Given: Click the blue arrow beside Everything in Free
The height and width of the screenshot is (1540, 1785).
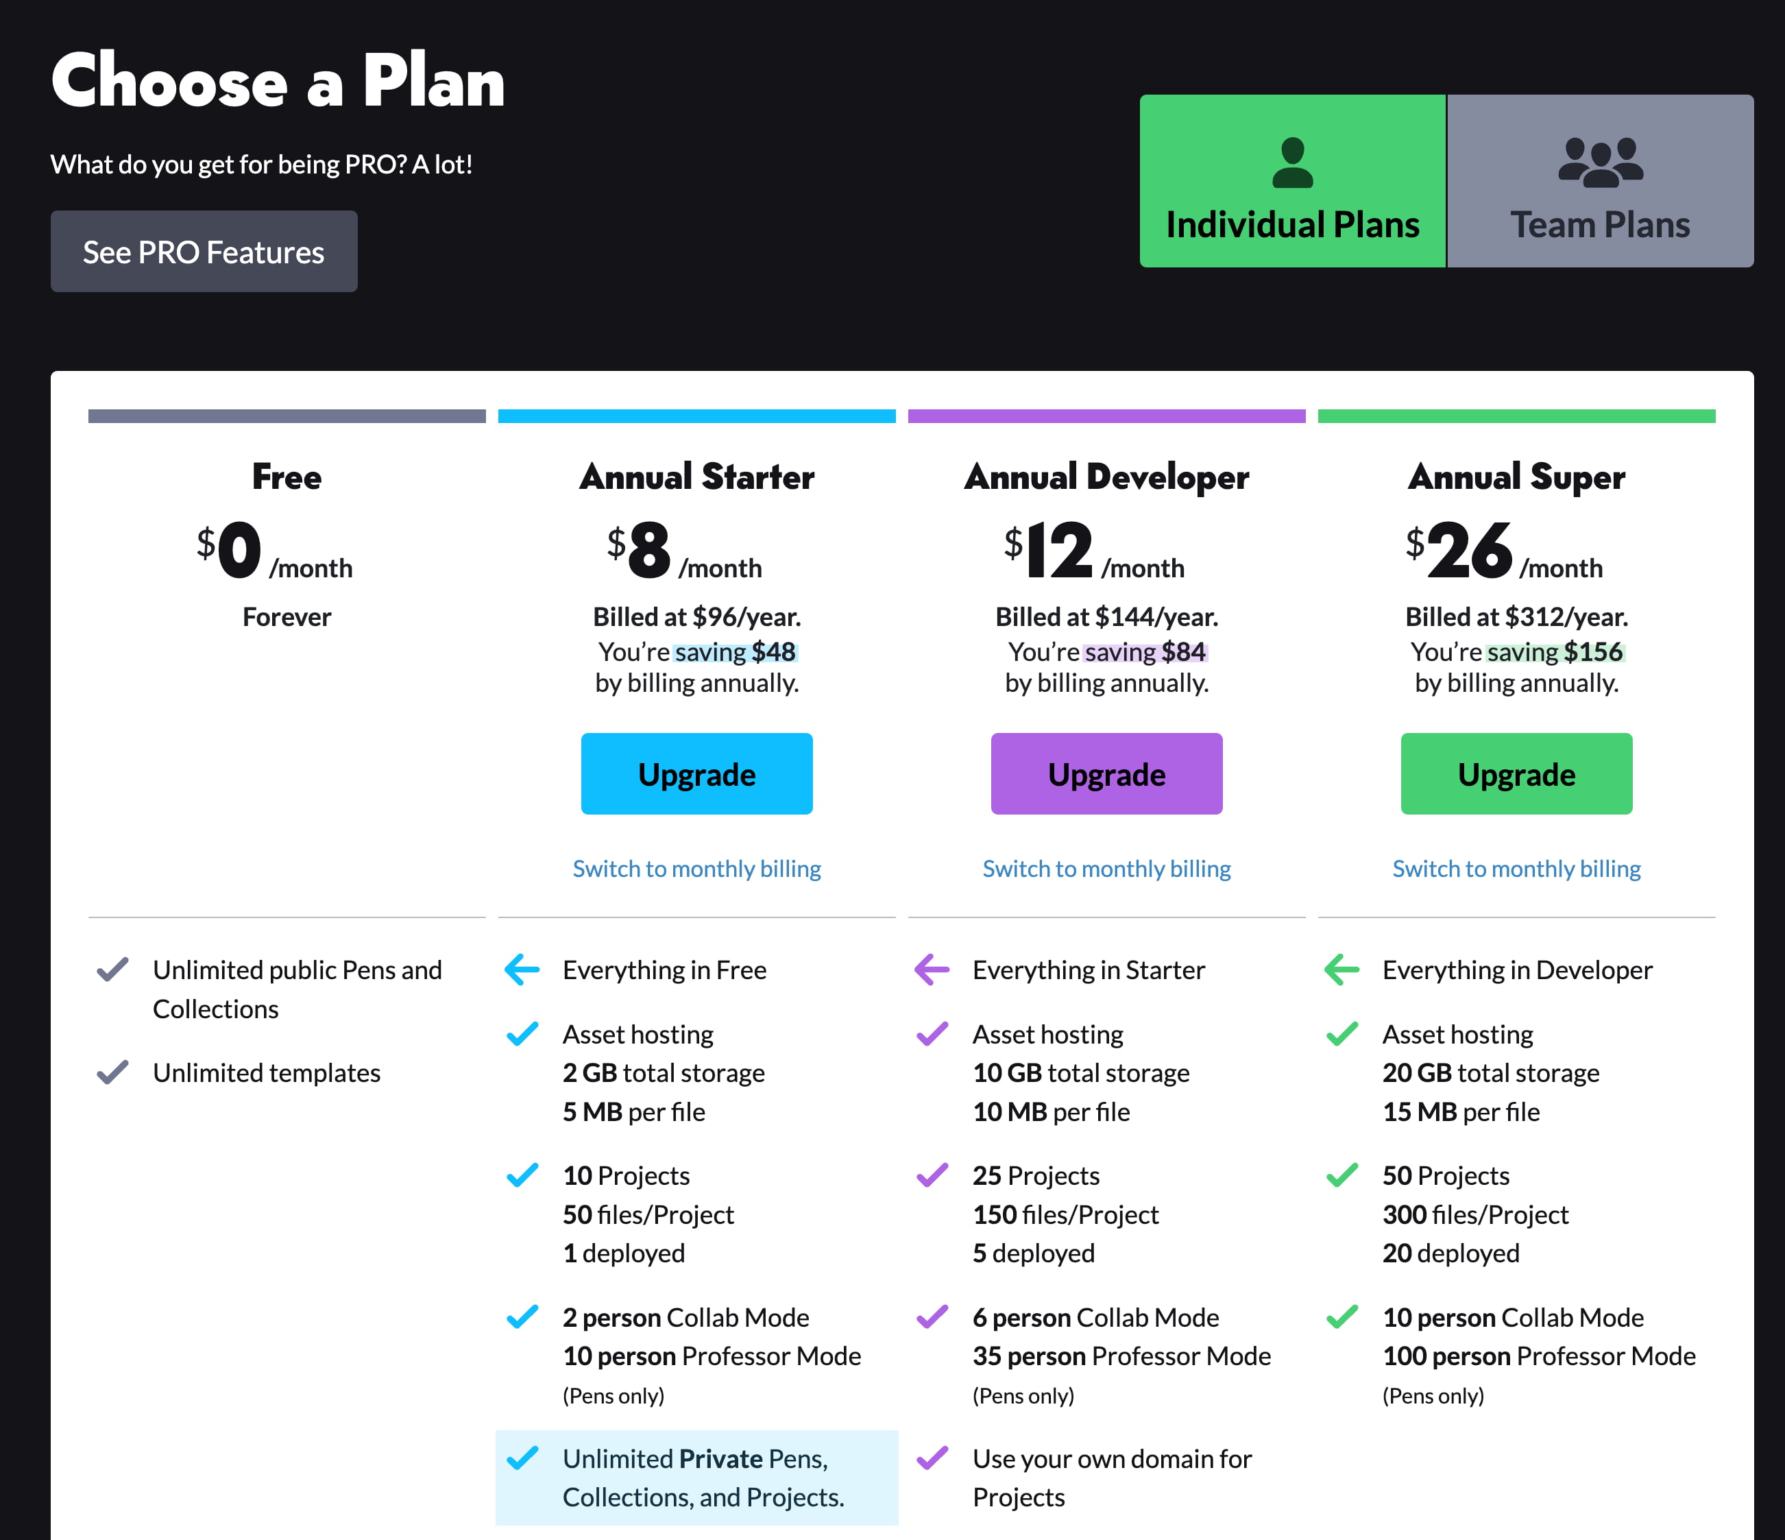Looking at the screenshot, I should click(x=522, y=970).
